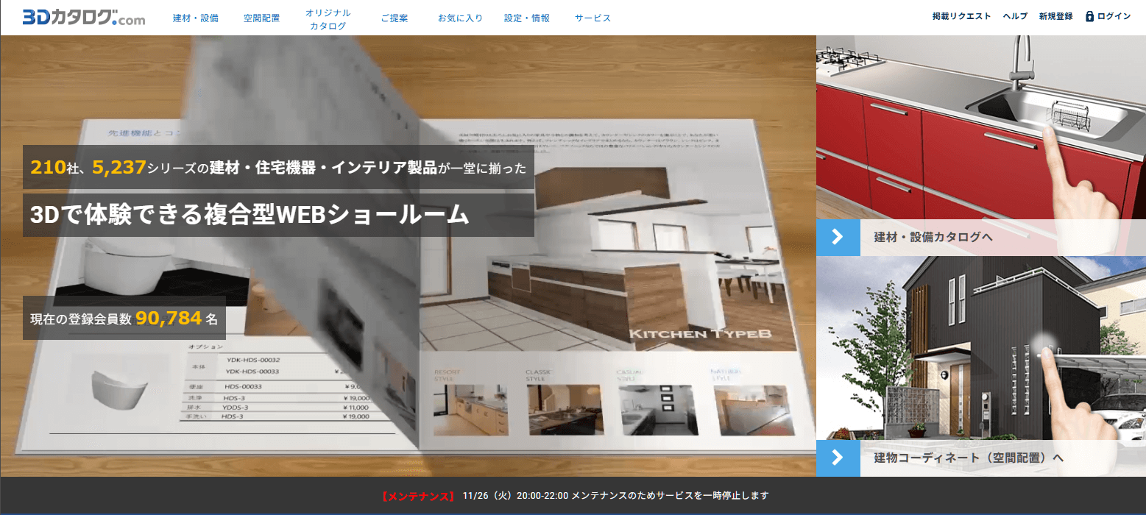
Task: Open the サービス menu item
Action: coord(593,18)
